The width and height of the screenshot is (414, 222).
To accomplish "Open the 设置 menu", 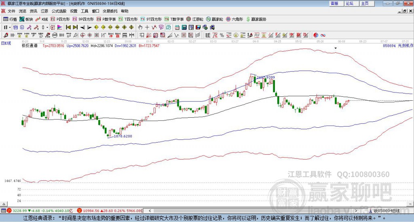I will [x=74, y=11].
